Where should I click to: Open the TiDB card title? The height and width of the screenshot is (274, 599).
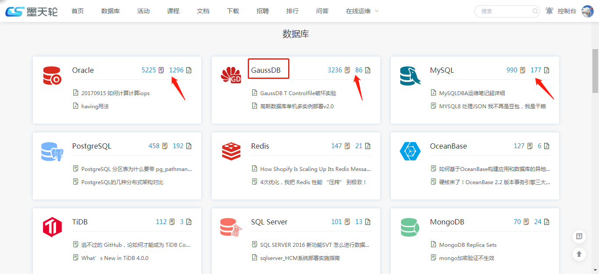pyautogui.click(x=80, y=222)
